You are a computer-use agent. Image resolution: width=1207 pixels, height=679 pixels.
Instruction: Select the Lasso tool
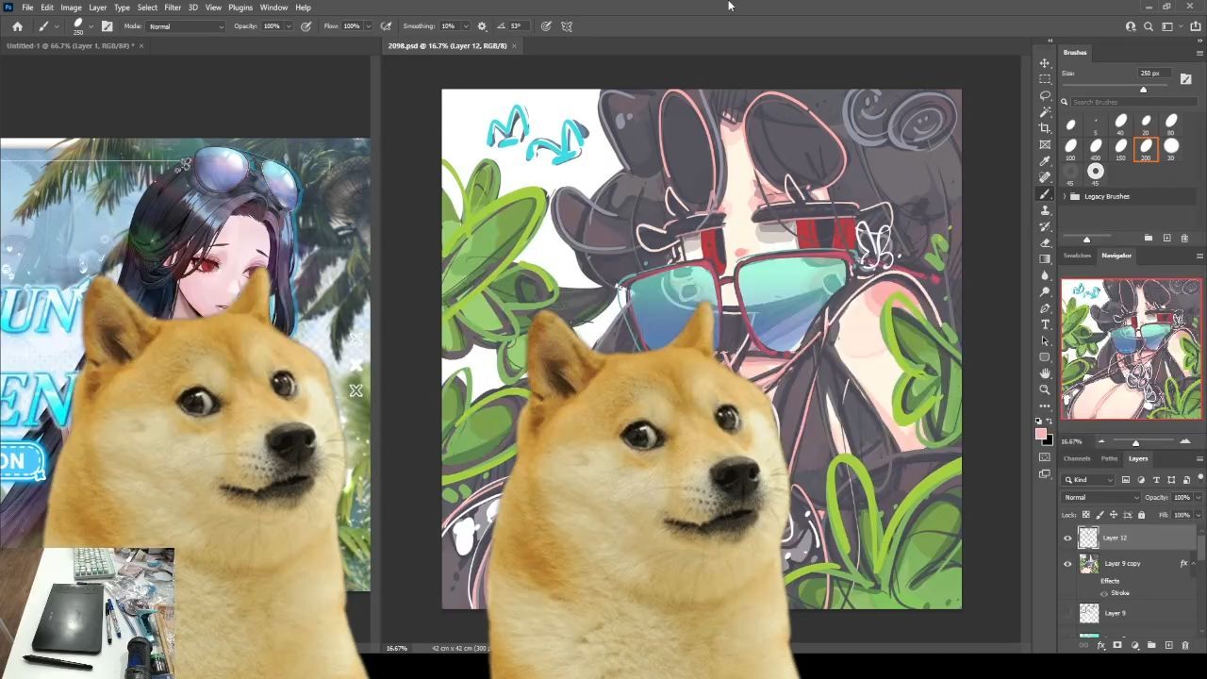tap(1045, 95)
